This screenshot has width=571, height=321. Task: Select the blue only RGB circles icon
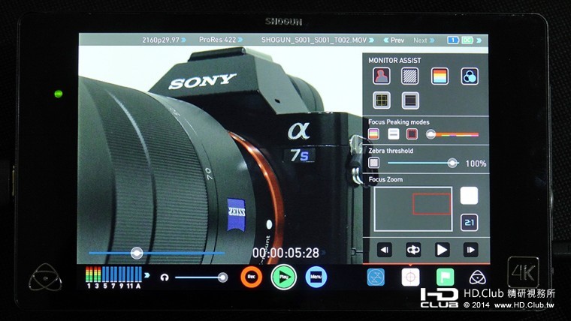pos(470,76)
